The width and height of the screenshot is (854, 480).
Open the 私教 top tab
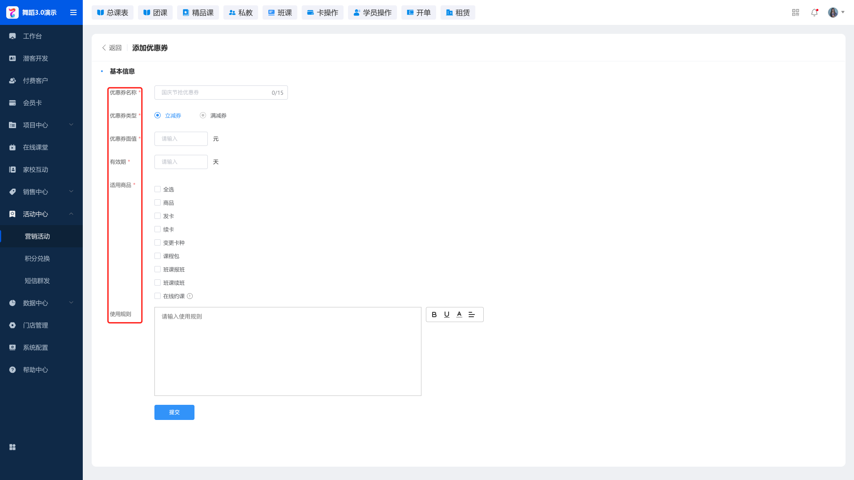pos(241,12)
